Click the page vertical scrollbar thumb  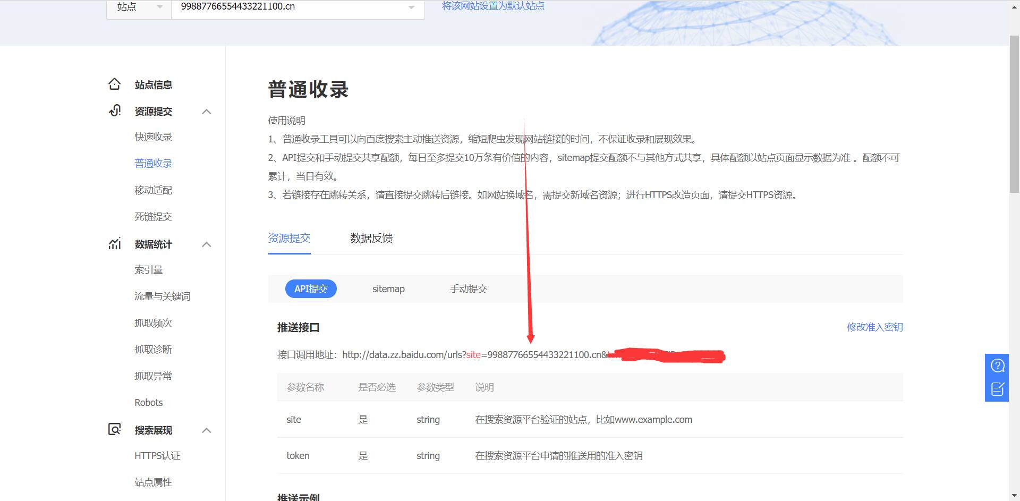[1014, 114]
